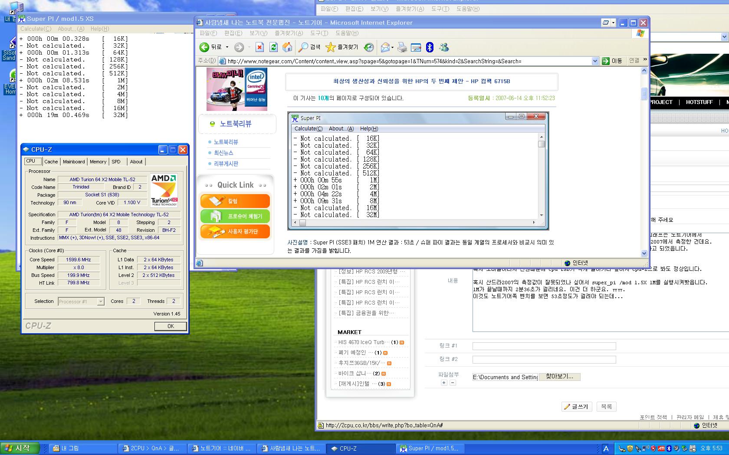
Task: Stop page loading with the red X icon
Action: click(259, 47)
